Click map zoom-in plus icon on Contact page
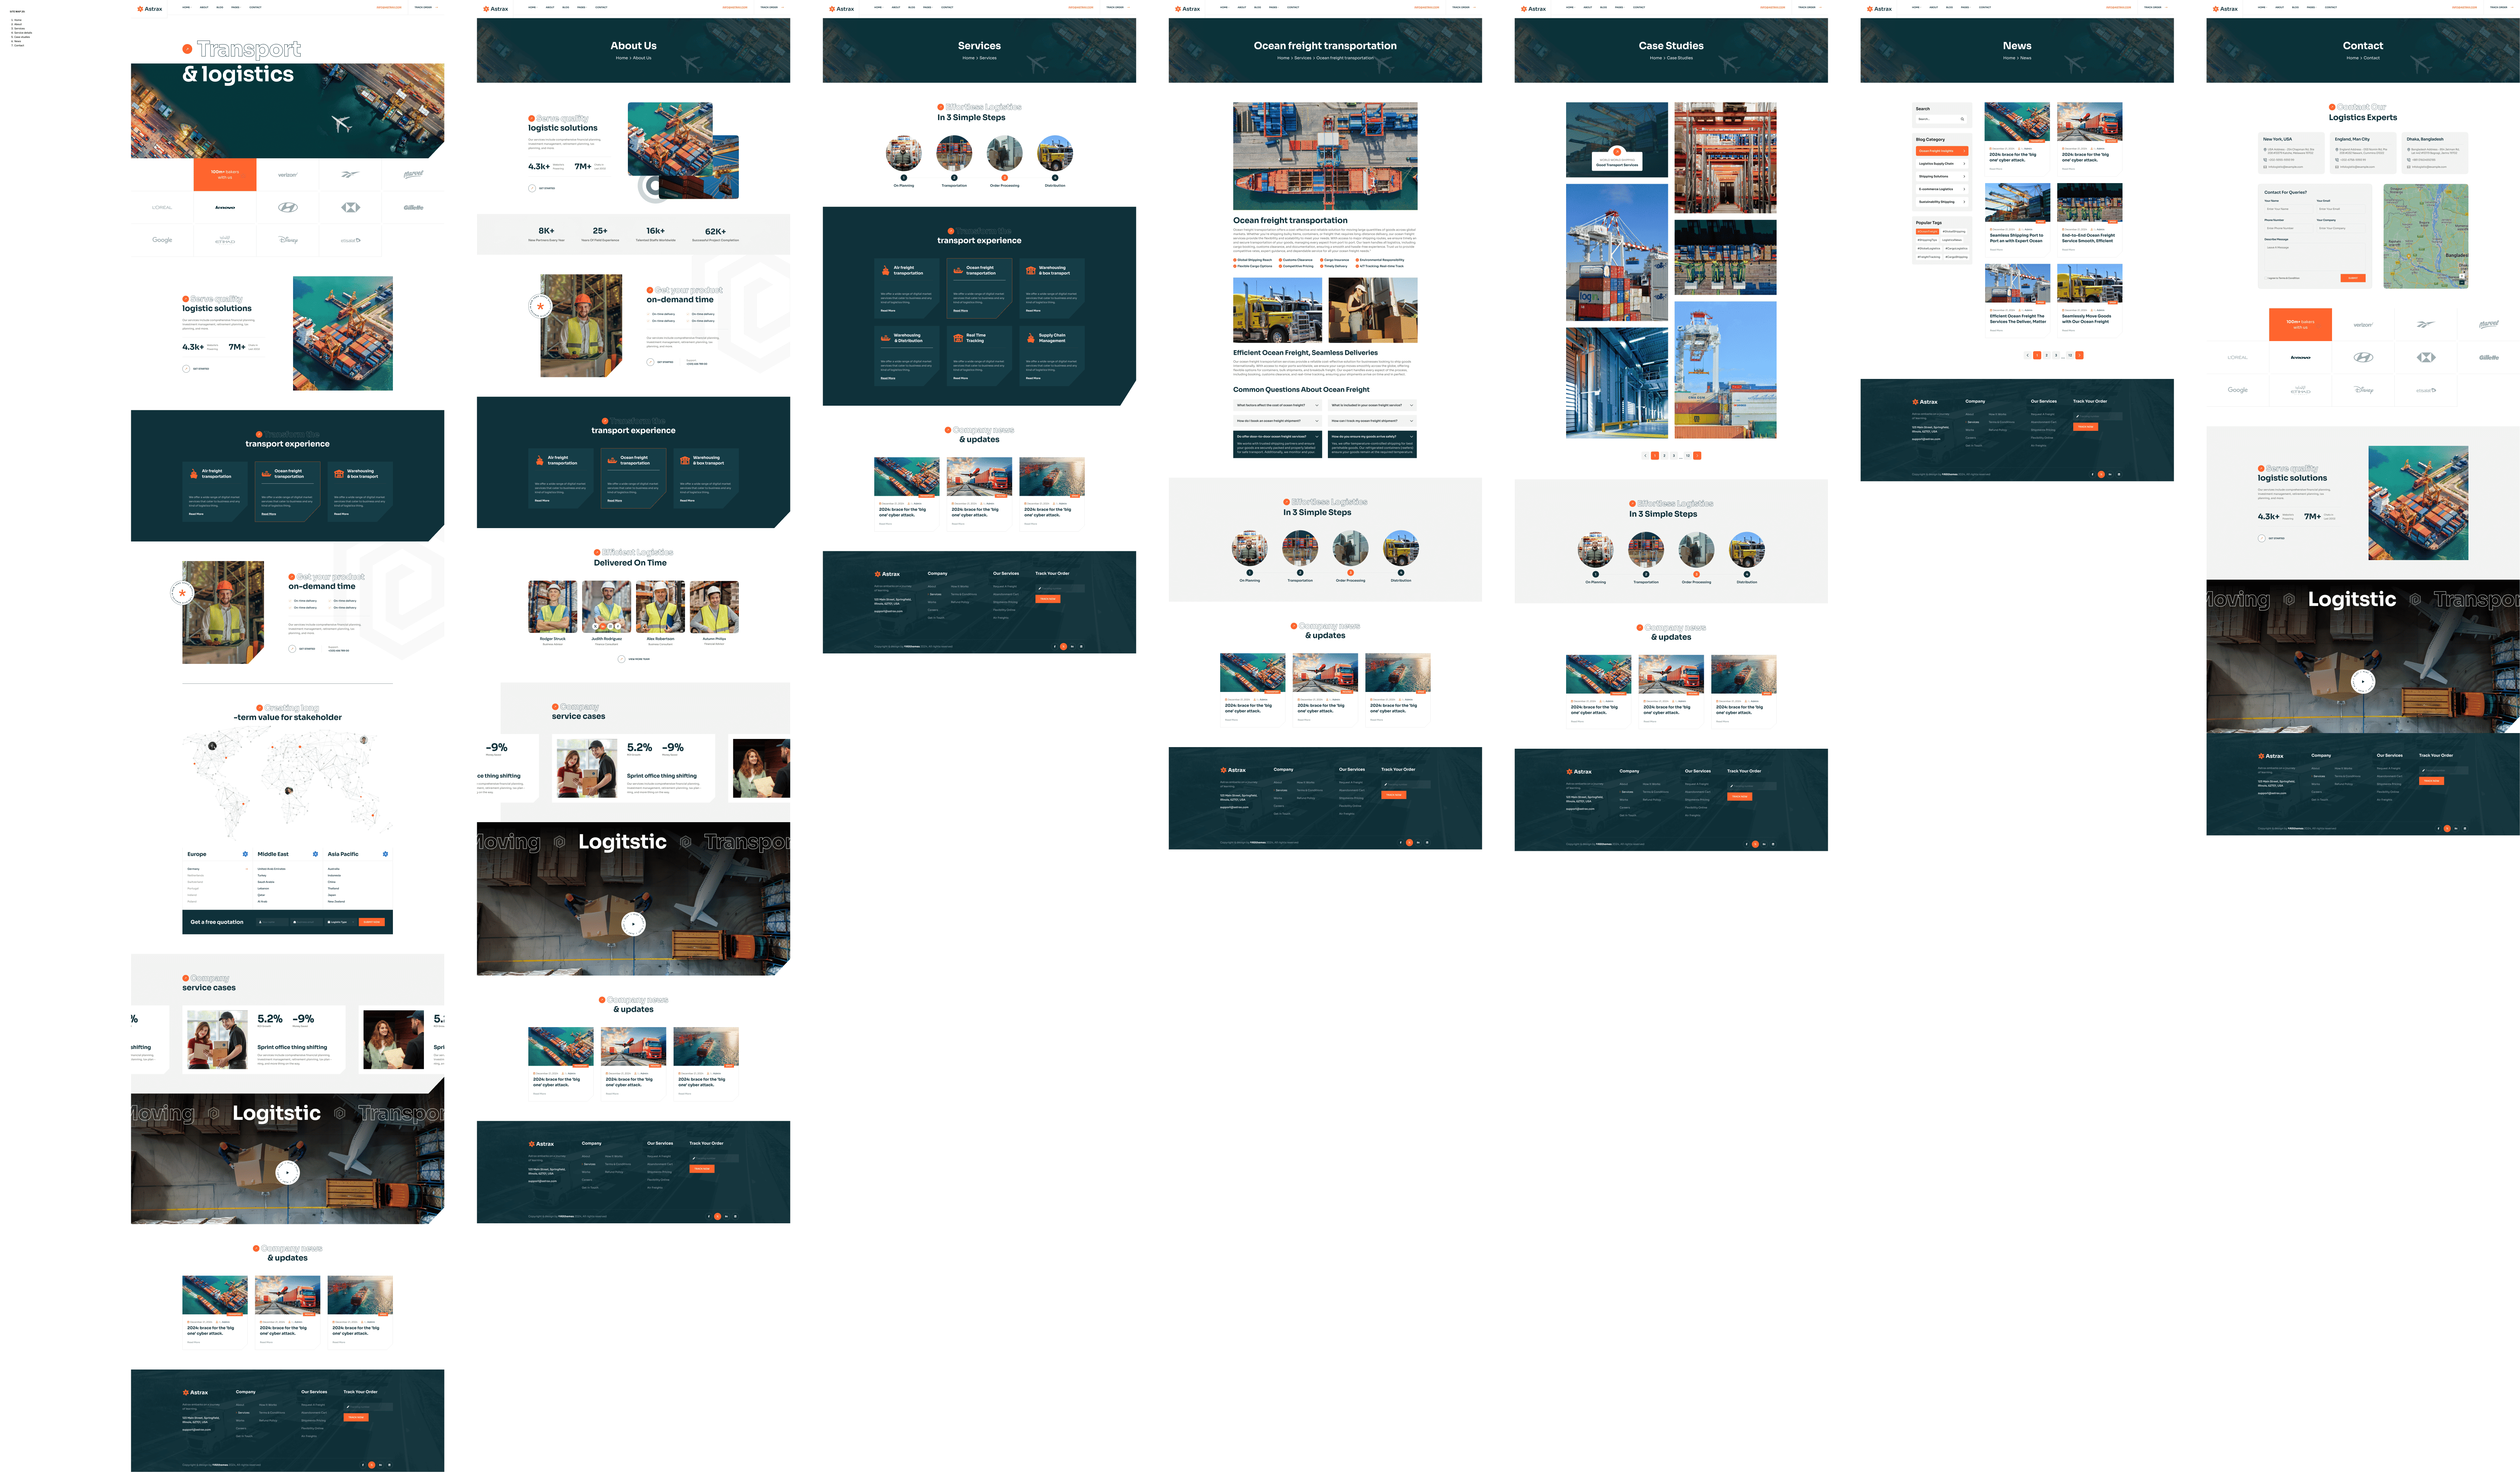This screenshot has height=1472, width=2520. click(x=2462, y=276)
